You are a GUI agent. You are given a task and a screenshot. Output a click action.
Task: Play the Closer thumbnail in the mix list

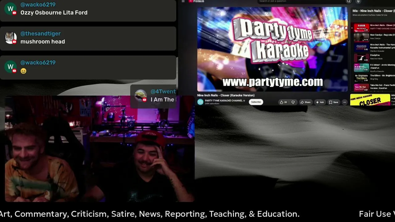(361, 27)
